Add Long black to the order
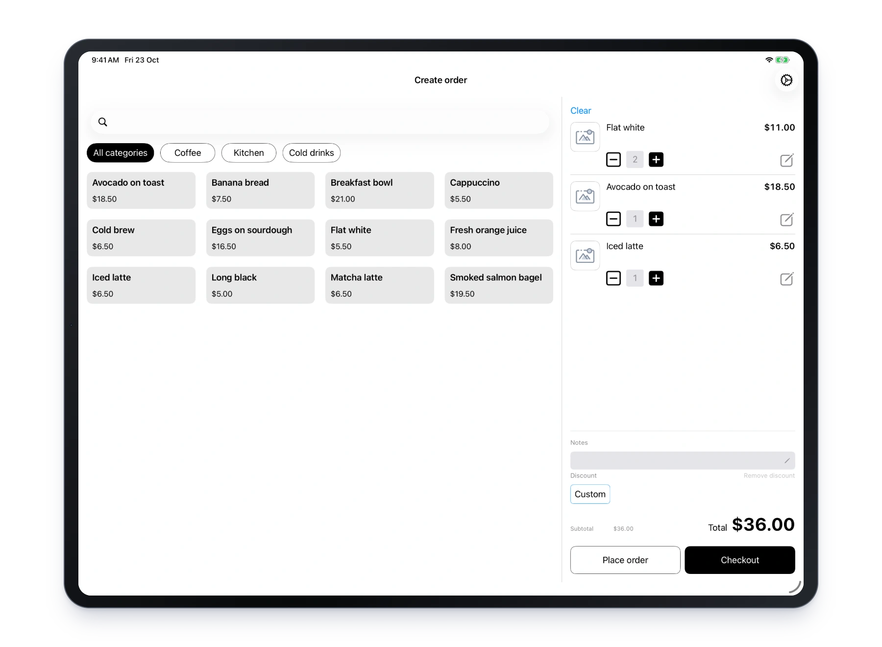 260,285
